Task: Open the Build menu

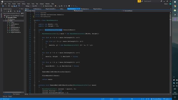Action: (x=19, y=4)
